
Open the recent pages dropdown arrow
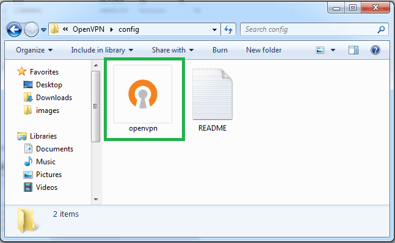pyautogui.click(x=43, y=30)
